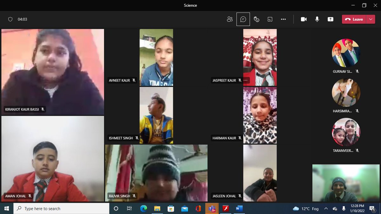Click muted mic icon beside Rajvir Singh
This screenshot has width=381, height=214.
click(134, 196)
